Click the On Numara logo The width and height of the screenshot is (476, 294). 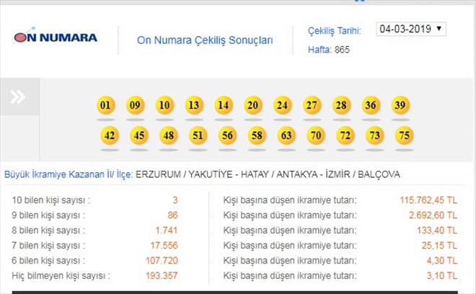[56, 37]
